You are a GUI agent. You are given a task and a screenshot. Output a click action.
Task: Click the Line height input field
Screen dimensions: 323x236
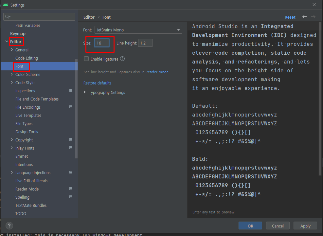click(x=145, y=43)
